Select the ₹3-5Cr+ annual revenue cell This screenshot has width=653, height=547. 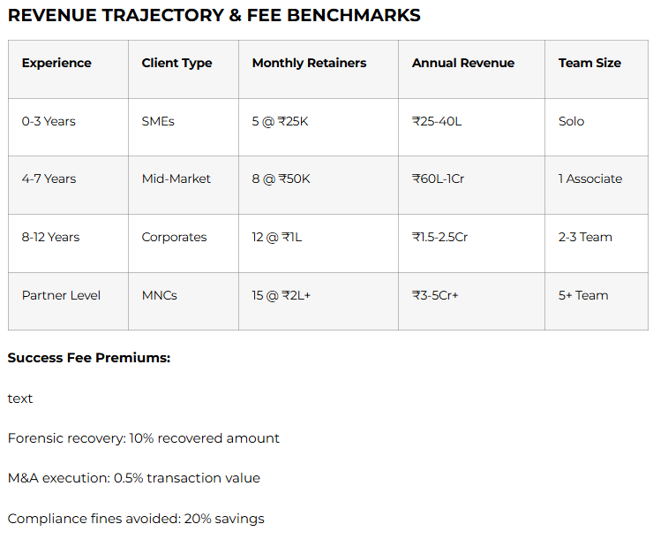tap(434, 295)
